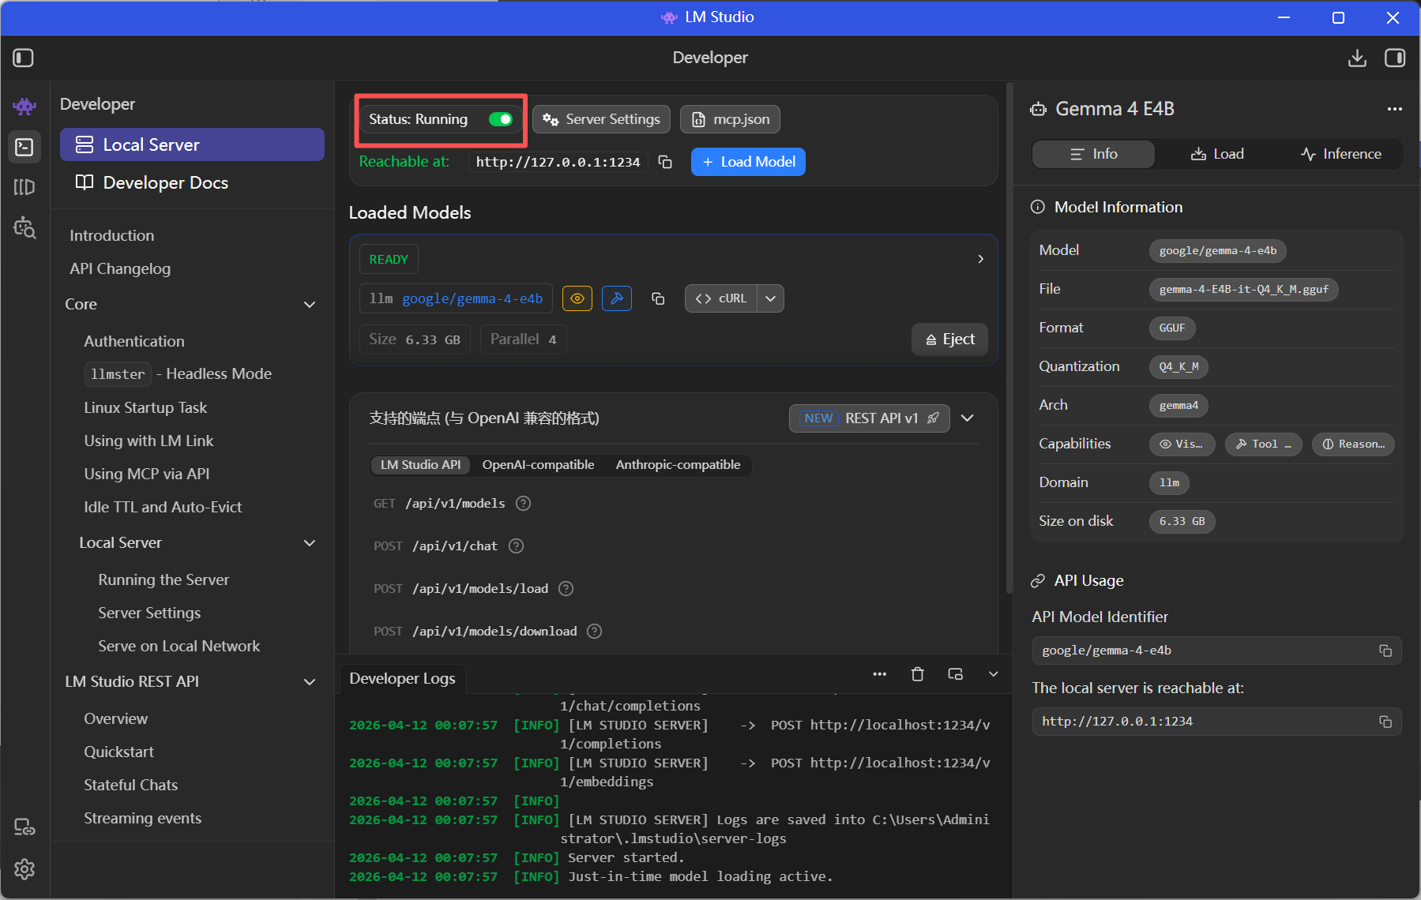Toggle the server Status Running switch
The image size is (1421, 900).
501,119
